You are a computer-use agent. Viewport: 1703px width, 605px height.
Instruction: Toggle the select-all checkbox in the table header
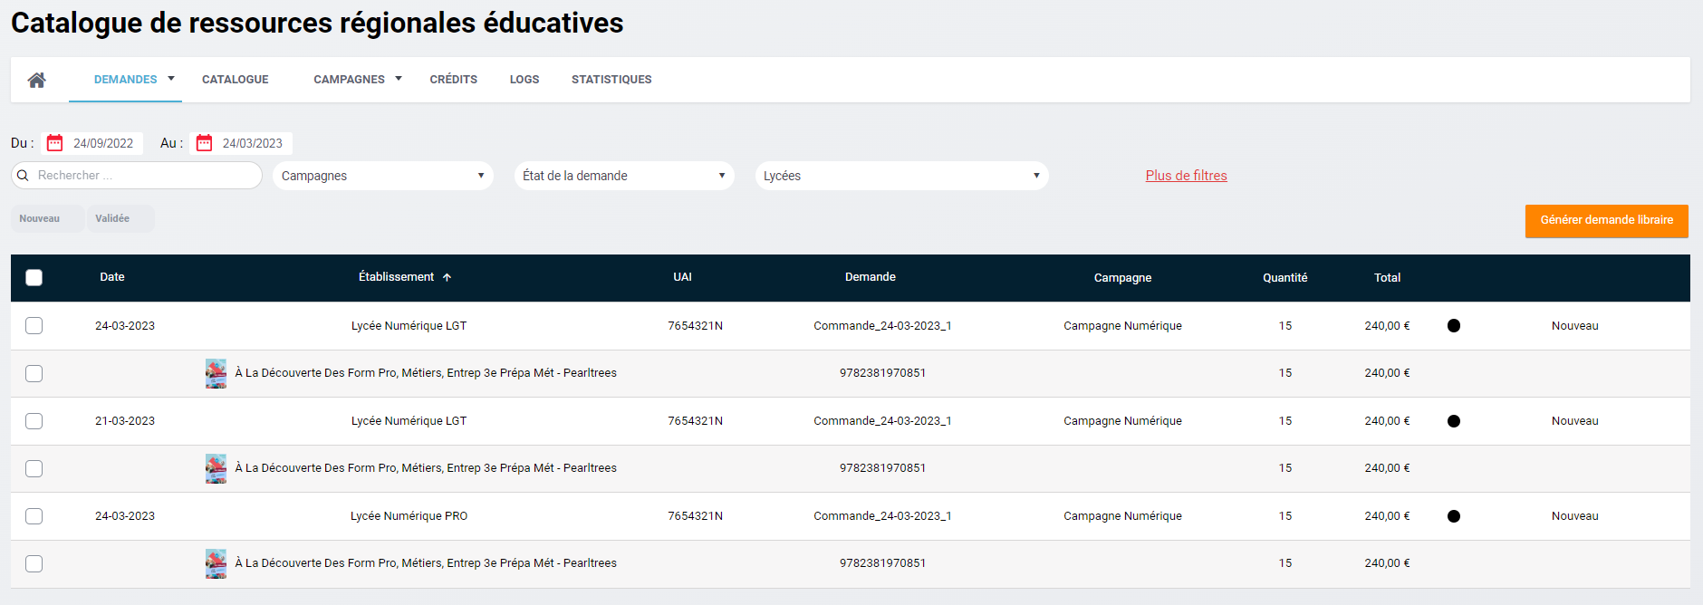coord(34,278)
